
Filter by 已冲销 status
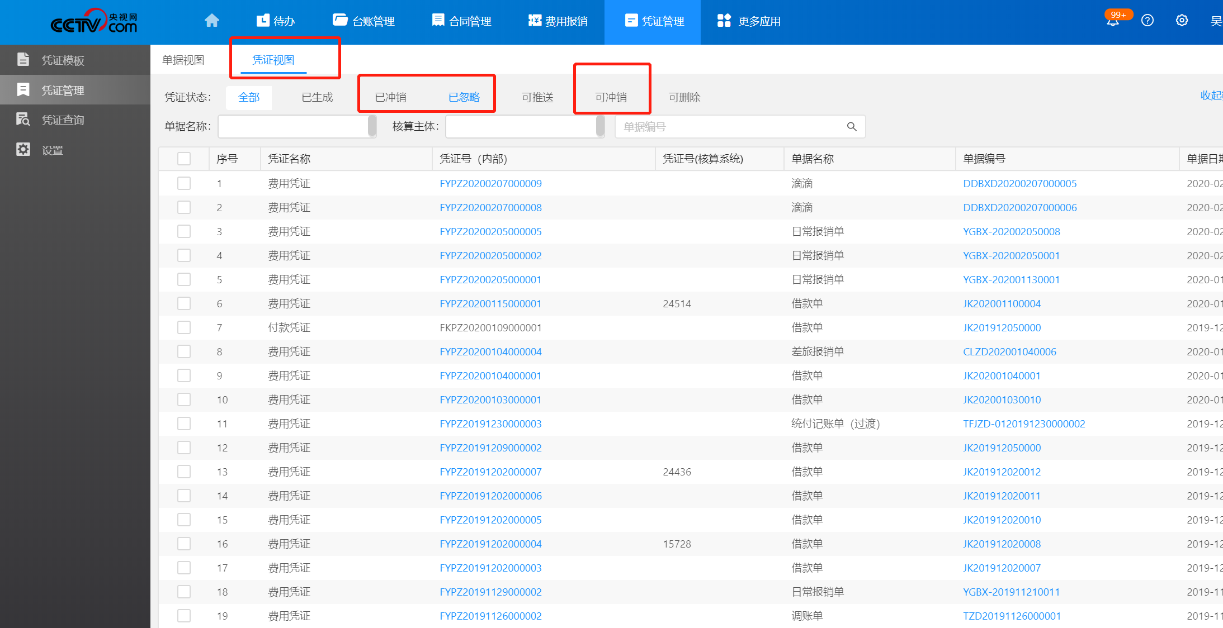(x=391, y=97)
